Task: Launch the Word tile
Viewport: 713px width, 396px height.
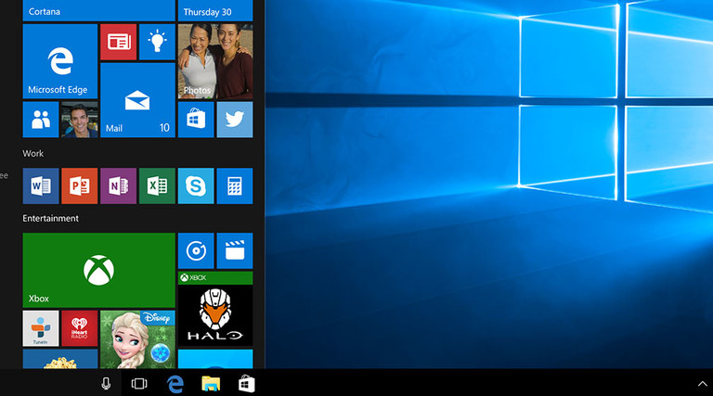Action: [41, 185]
